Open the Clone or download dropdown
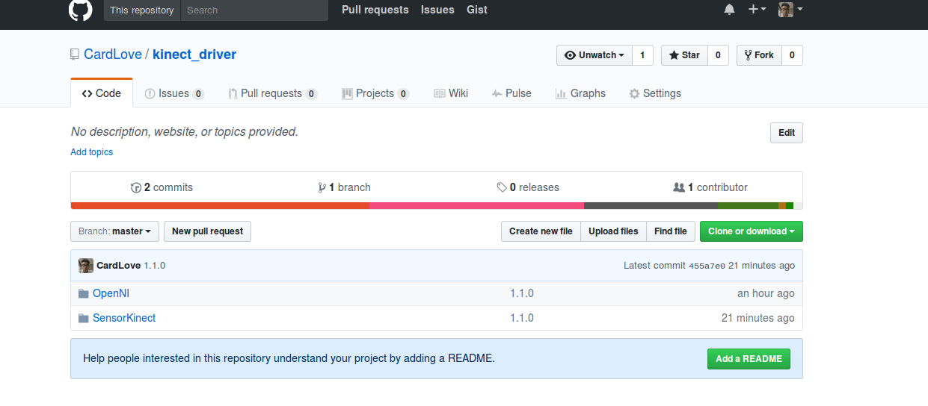The height and width of the screenshot is (406, 928). (x=751, y=231)
